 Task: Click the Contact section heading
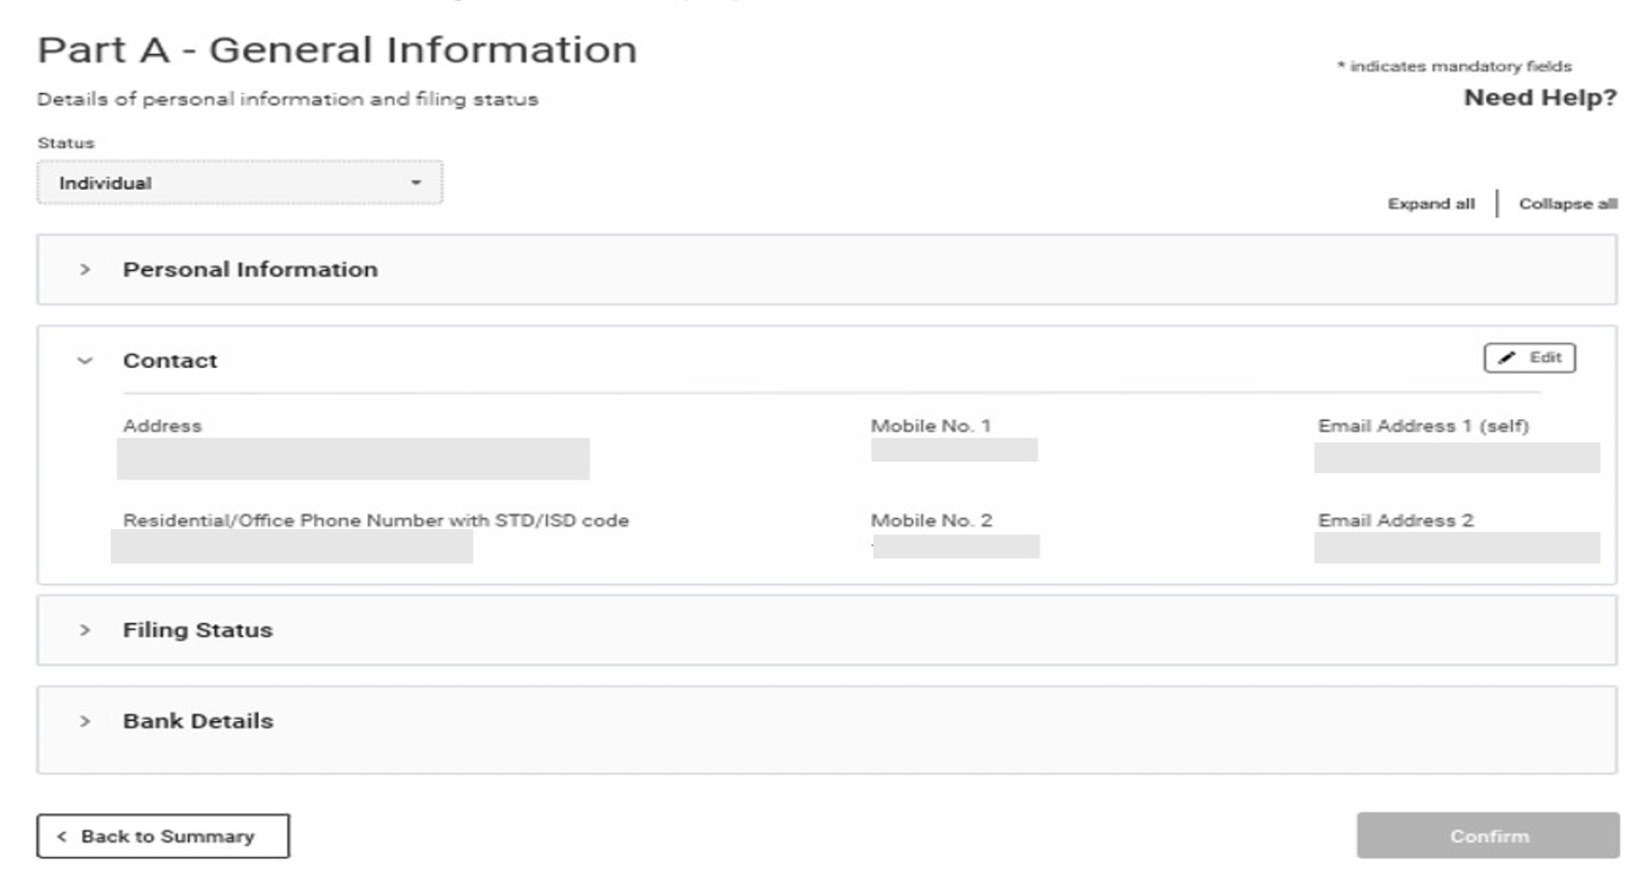click(170, 360)
